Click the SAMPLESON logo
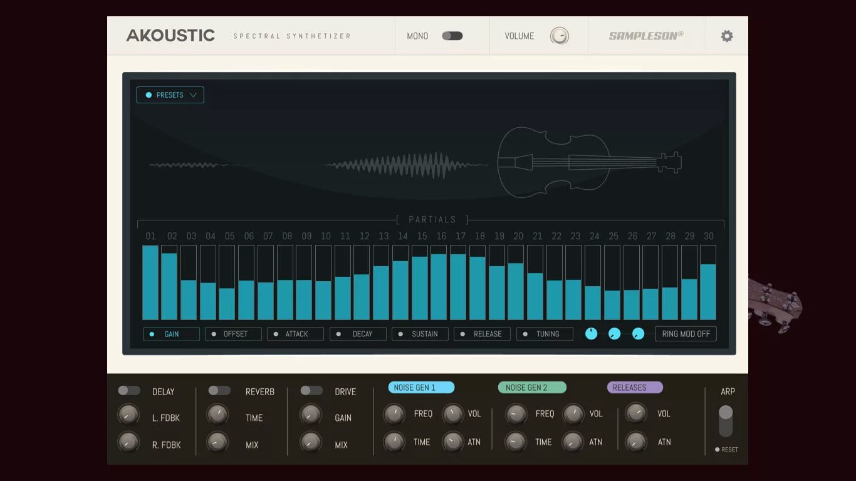The image size is (856, 481). [646, 36]
